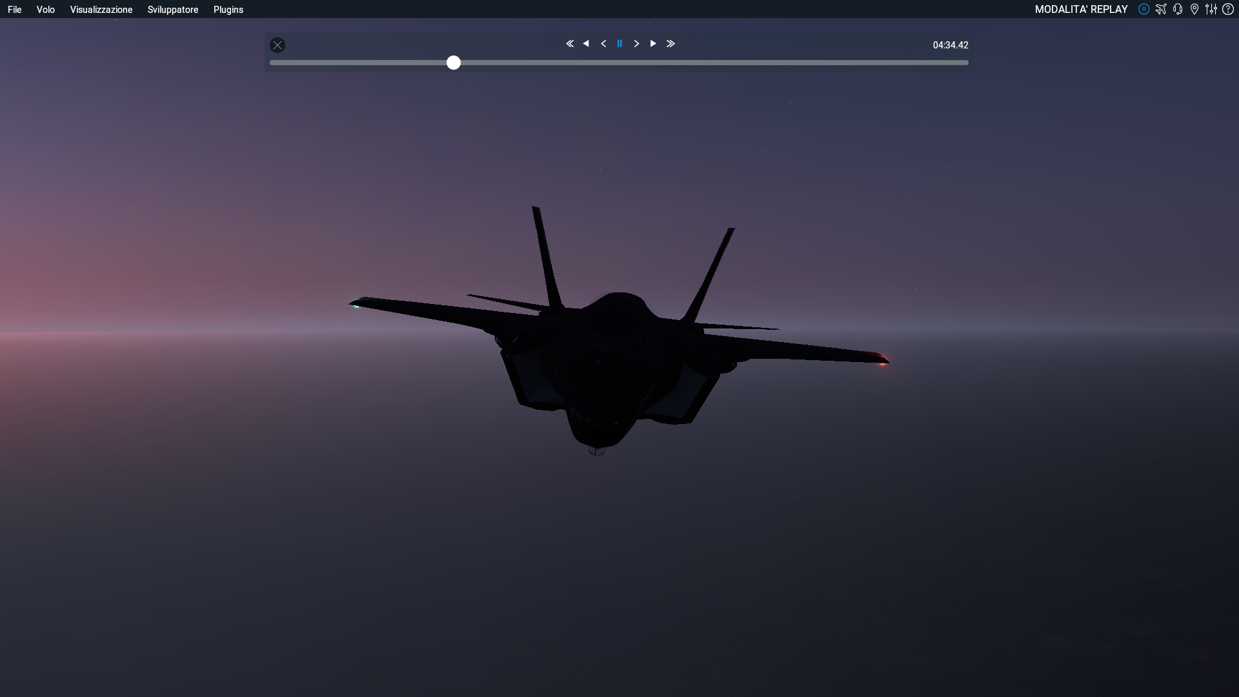Image resolution: width=1239 pixels, height=697 pixels.
Task: Expand the Sviluppatore menu
Action: pos(173,10)
